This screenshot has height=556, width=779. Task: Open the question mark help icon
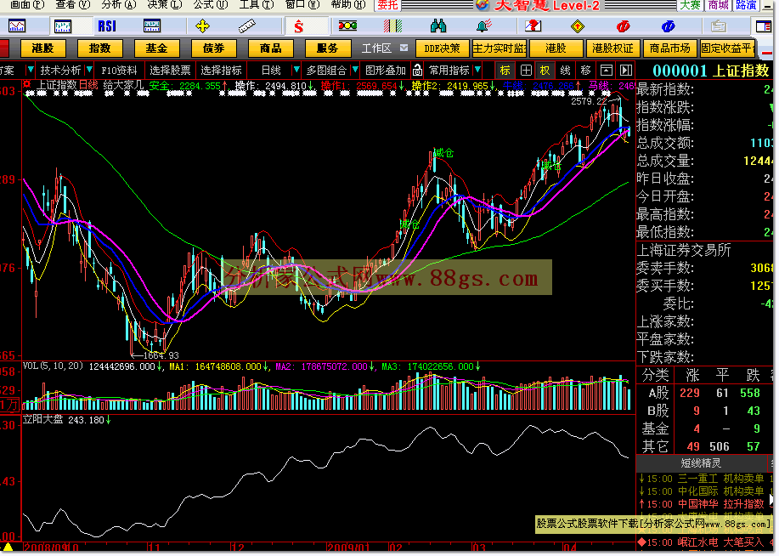pos(533,26)
